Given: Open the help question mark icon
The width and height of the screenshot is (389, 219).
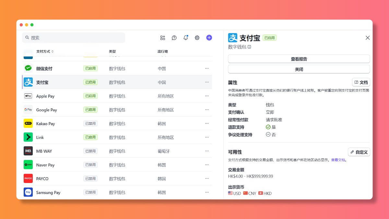Looking at the screenshot, I should click(174, 38).
